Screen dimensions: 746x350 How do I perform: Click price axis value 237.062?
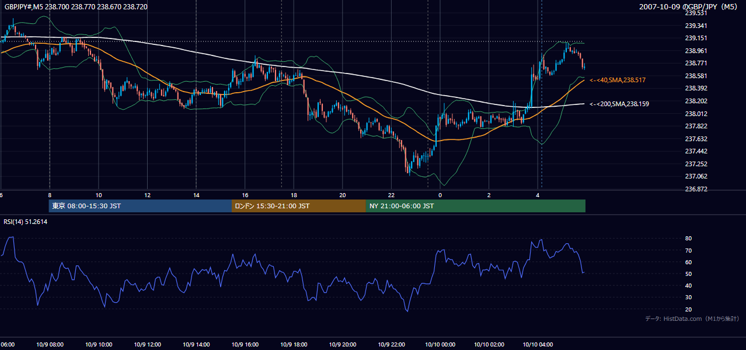coord(696,177)
